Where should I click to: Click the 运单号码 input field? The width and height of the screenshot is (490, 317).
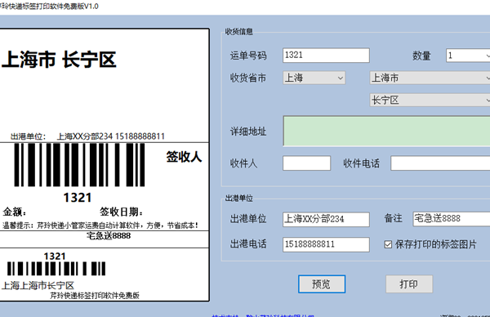tap(326, 56)
